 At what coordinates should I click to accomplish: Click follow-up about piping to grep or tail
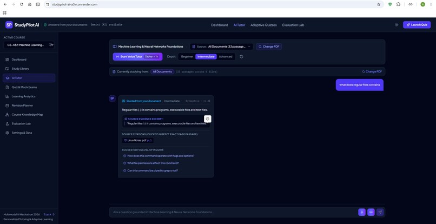click(150, 170)
